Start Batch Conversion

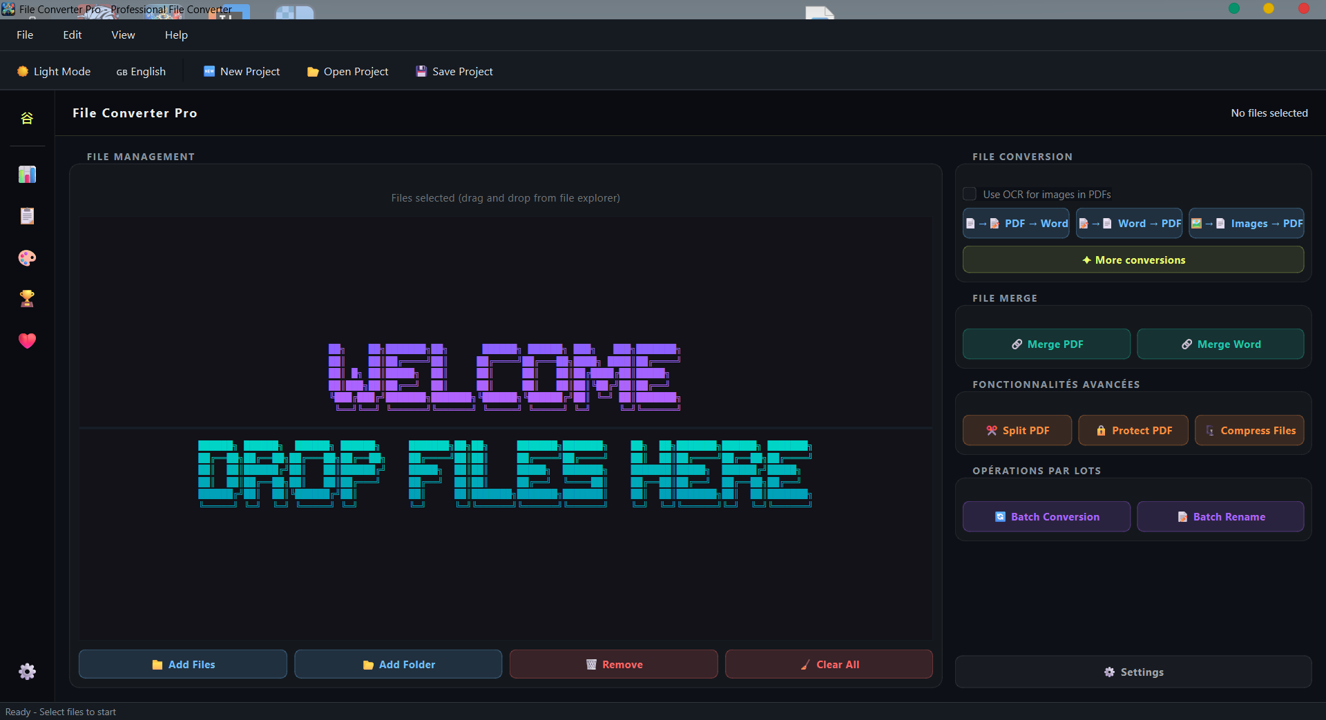[1046, 516]
